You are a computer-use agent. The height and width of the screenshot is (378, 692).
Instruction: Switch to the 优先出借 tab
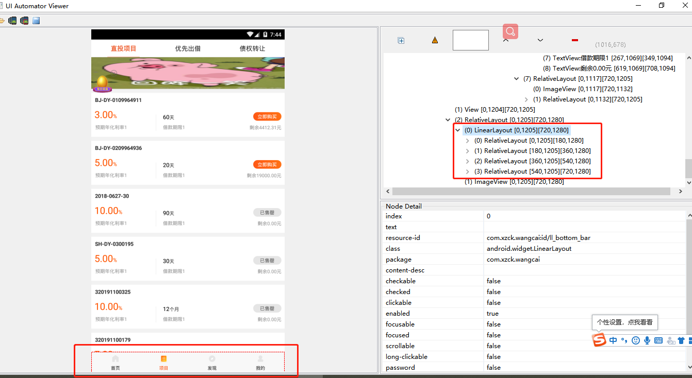click(188, 48)
